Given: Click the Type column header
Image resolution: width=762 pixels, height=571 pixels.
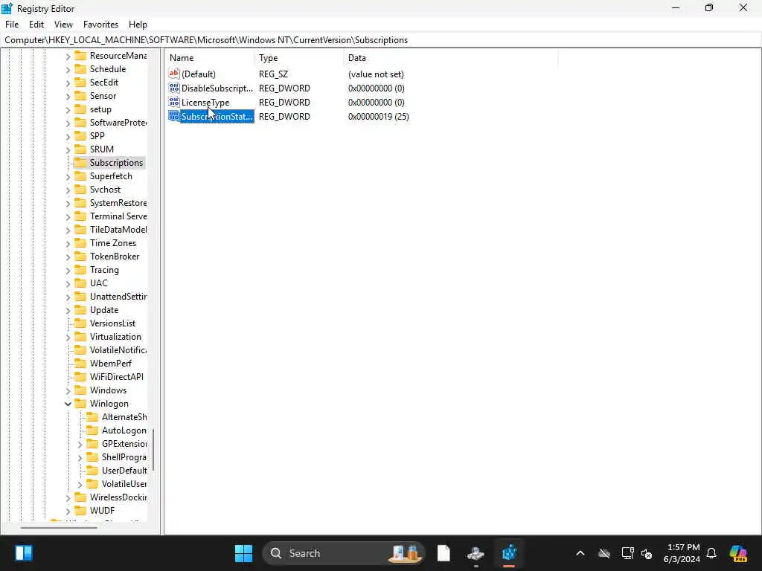Looking at the screenshot, I should coord(299,58).
